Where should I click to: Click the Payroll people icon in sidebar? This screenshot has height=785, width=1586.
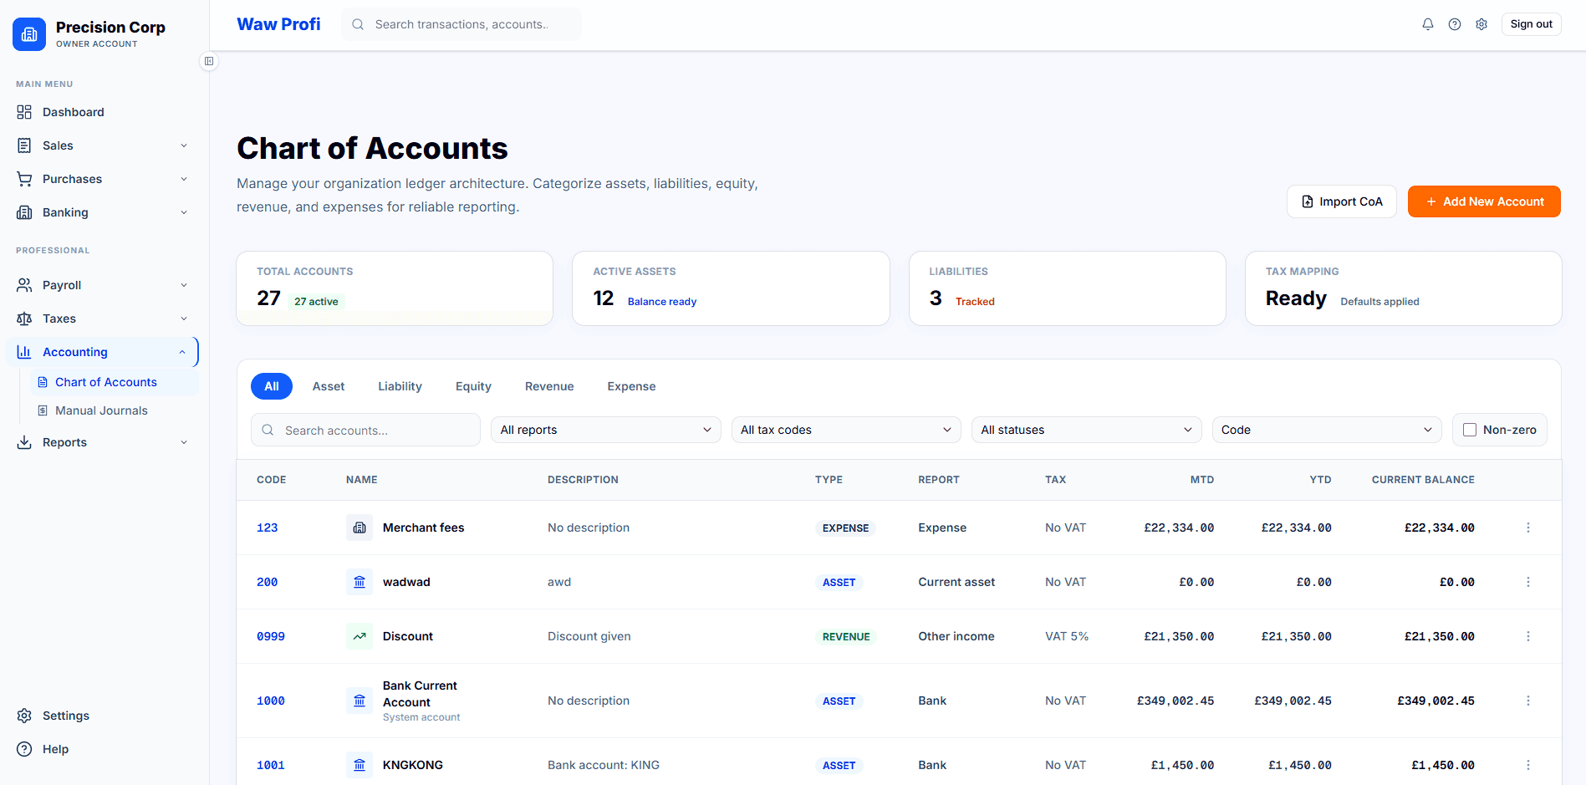(x=24, y=285)
